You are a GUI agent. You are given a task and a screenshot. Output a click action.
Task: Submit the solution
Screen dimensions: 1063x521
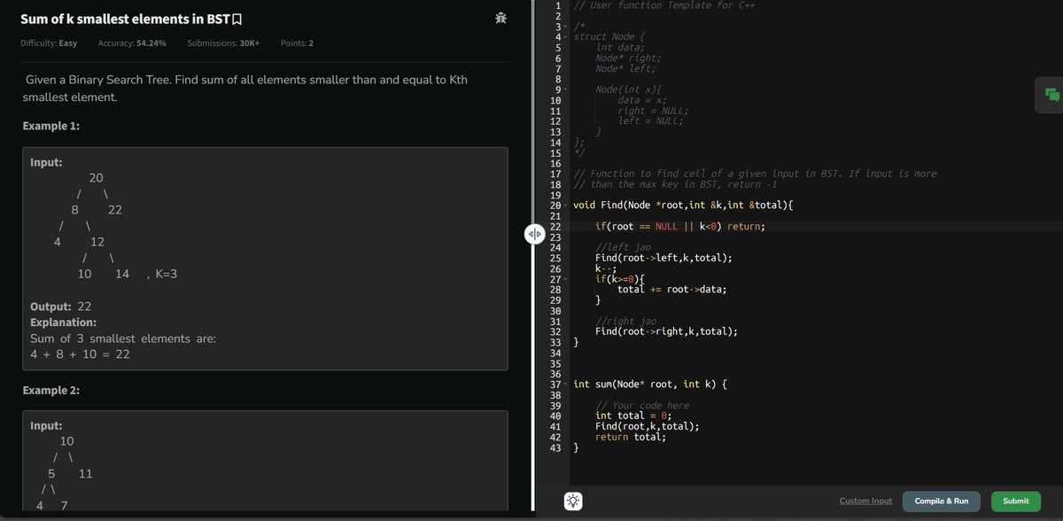(x=1015, y=501)
